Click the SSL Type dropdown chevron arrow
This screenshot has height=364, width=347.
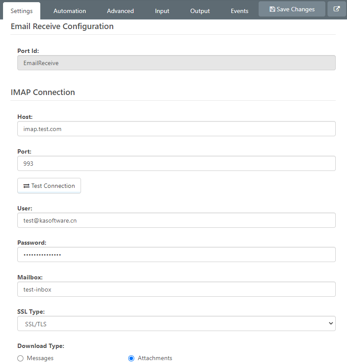coord(331,323)
